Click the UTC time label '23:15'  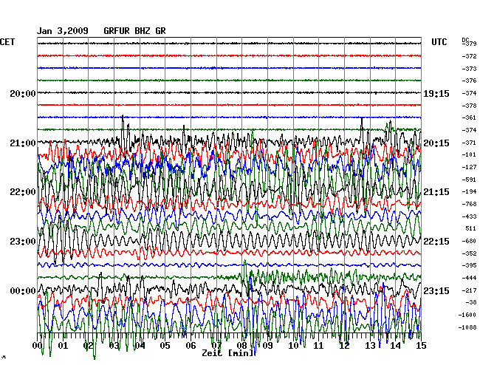pyautogui.click(x=436, y=290)
